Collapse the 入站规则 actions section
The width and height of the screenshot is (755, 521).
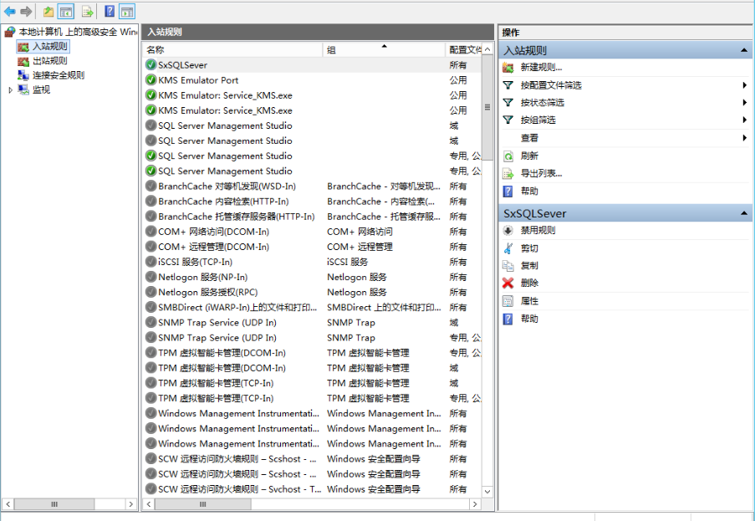tap(744, 50)
